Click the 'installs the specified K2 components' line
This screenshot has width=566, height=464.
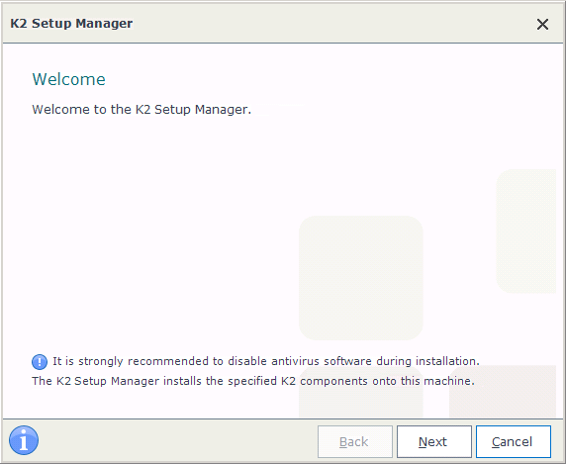(x=253, y=381)
